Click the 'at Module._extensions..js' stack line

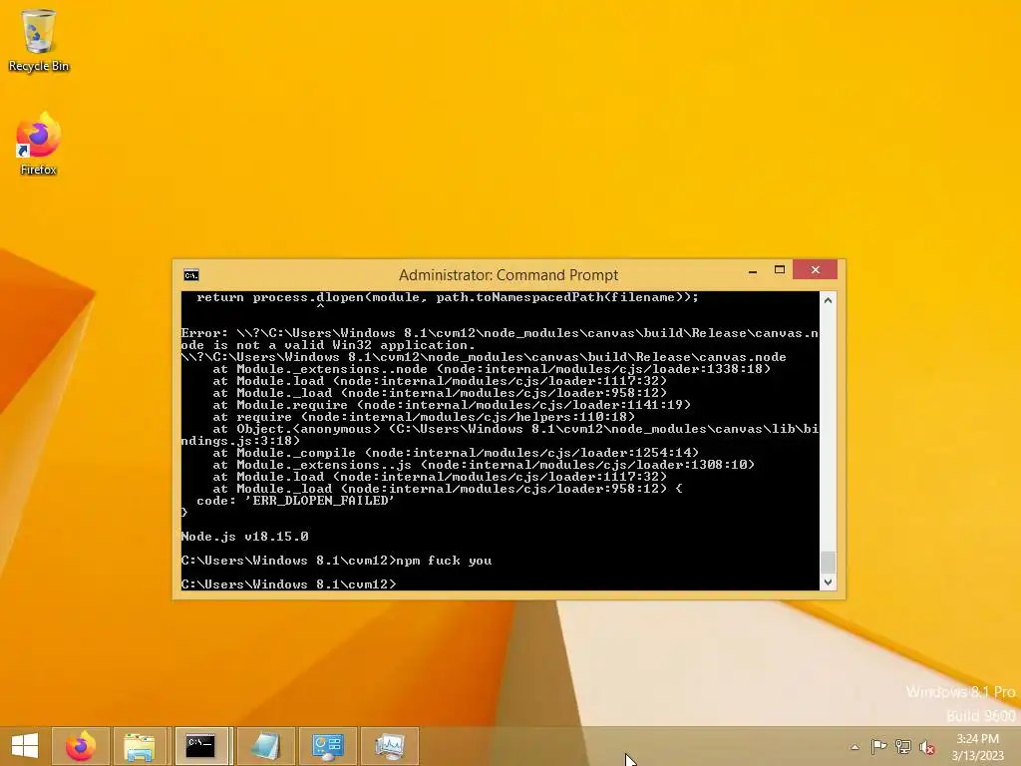(484, 465)
